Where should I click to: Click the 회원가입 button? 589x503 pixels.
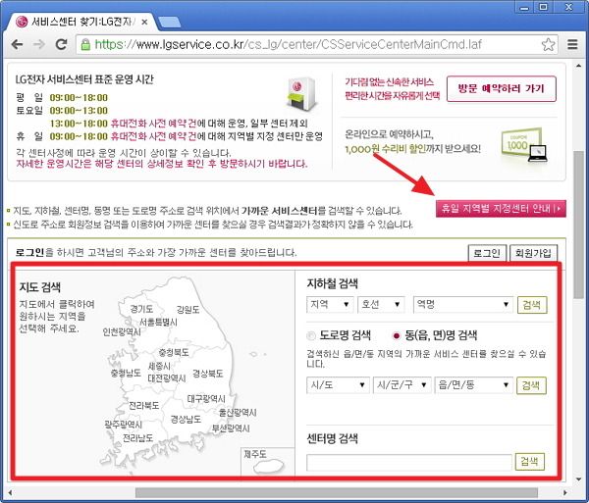coord(533,253)
